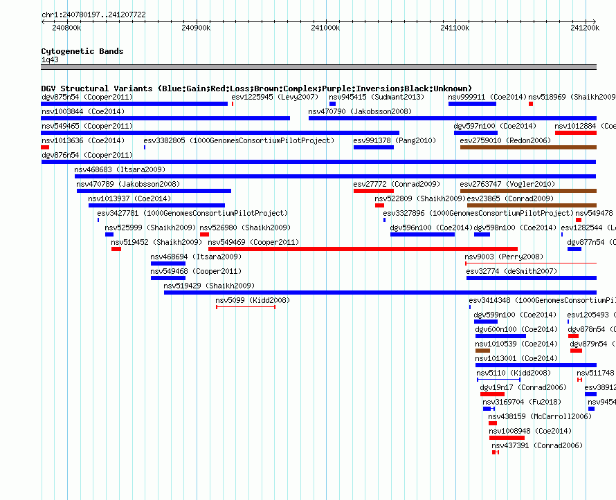The height and width of the screenshot is (500, 616).
Task: Click nsv5110 (Kidd2008) label
Action: click(x=514, y=373)
